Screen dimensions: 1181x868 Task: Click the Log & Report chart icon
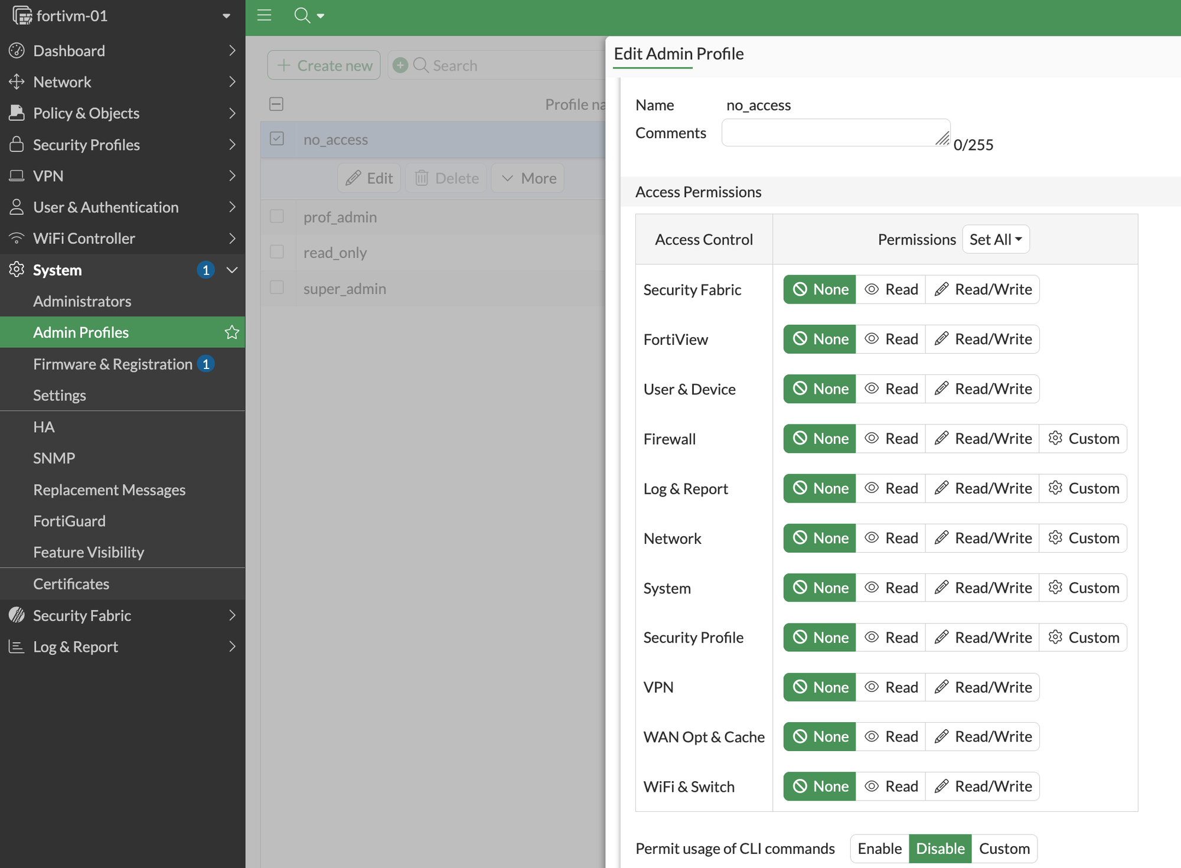[17, 647]
